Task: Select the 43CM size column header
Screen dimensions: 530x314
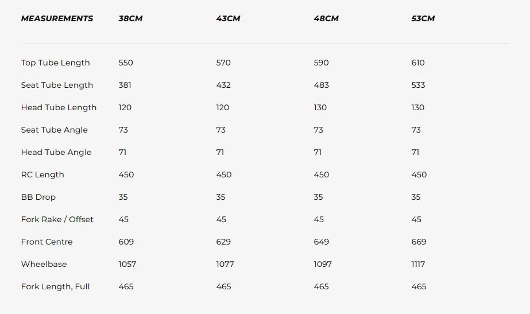Action: pyautogui.click(x=228, y=18)
